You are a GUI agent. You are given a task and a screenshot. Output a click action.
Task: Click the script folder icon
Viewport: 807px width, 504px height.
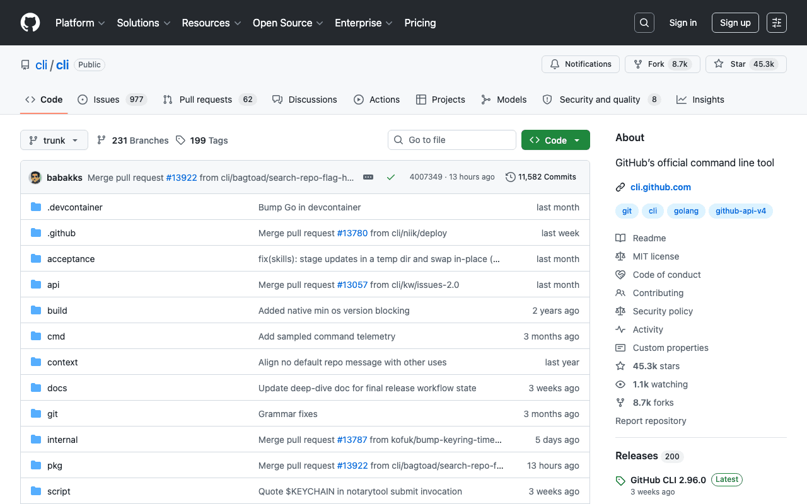click(36, 491)
